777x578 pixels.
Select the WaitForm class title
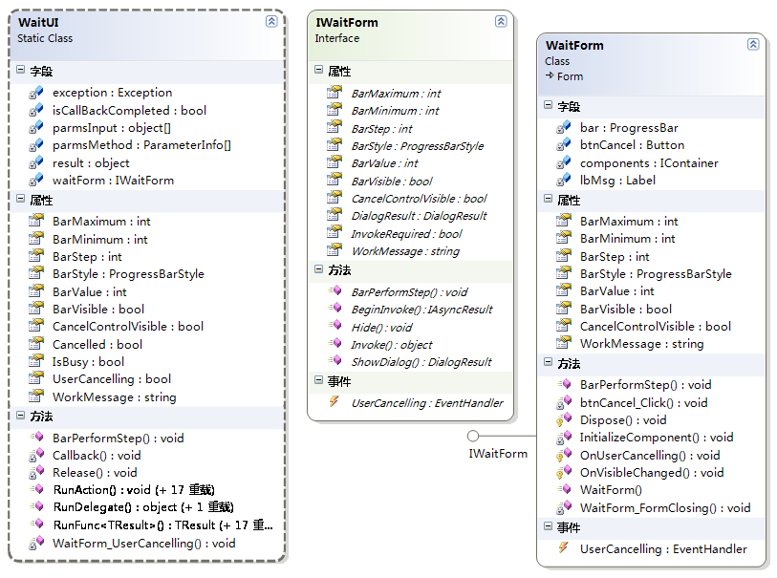[574, 45]
